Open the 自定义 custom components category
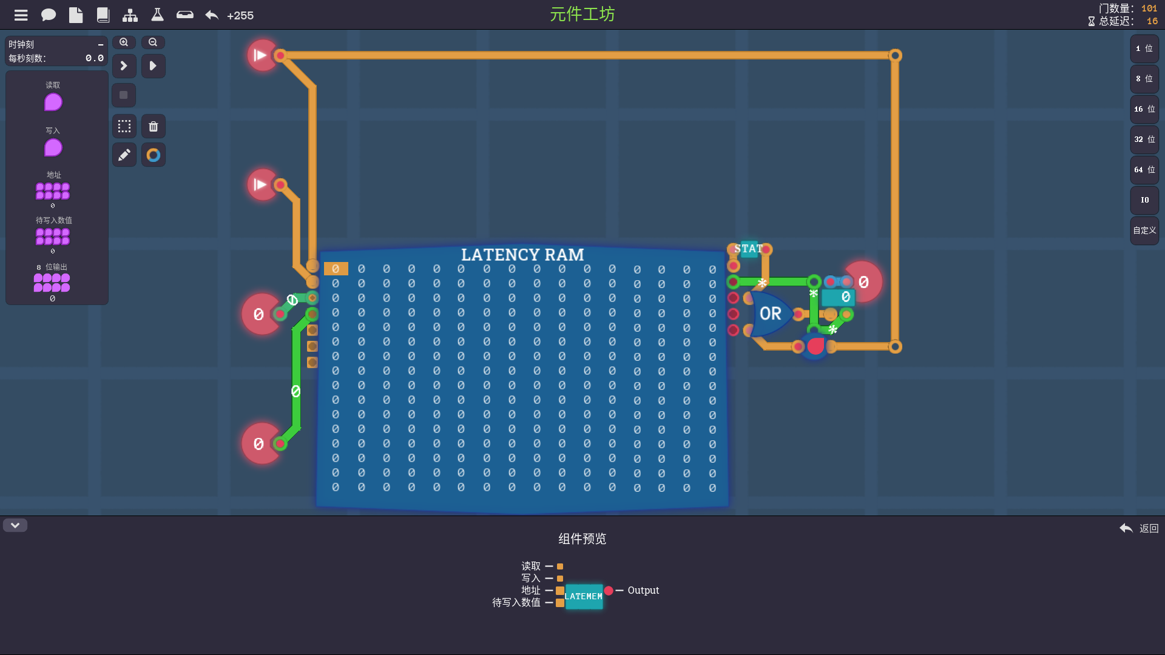The width and height of the screenshot is (1165, 655). pyautogui.click(x=1144, y=230)
